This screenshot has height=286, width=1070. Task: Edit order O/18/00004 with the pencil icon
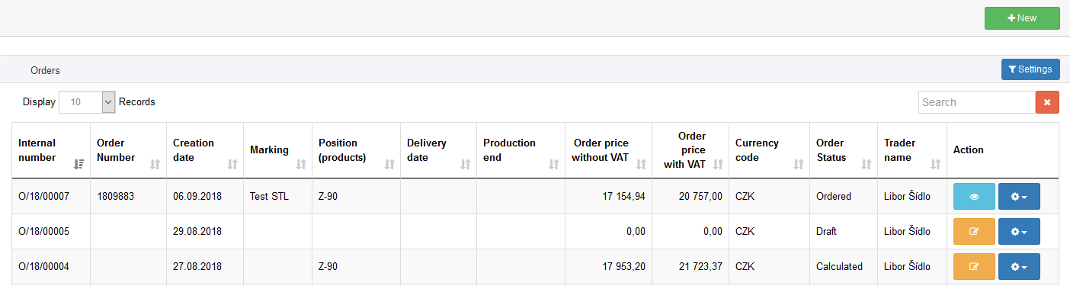click(974, 267)
